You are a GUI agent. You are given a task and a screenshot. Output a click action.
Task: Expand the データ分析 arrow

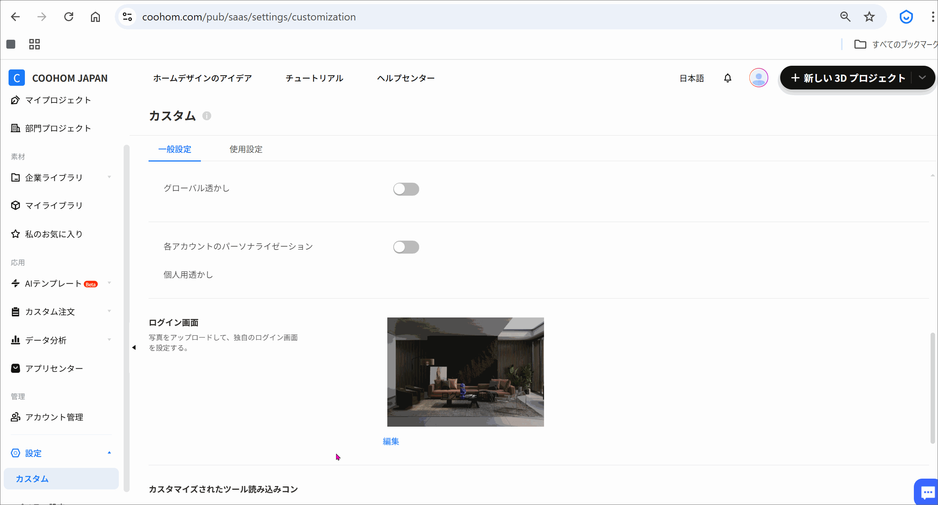(109, 340)
